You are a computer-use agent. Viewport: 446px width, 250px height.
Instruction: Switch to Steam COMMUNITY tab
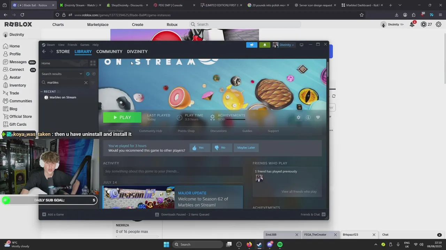[109, 51]
